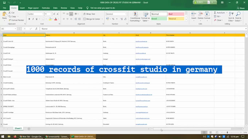Click the Comma Style icon
The height and width of the screenshot is (139, 248).
coord(117,19)
